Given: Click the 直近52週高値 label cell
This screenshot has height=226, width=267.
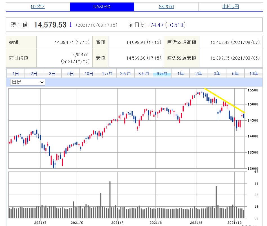Looking at the screenshot, I should click(x=182, y=42).
